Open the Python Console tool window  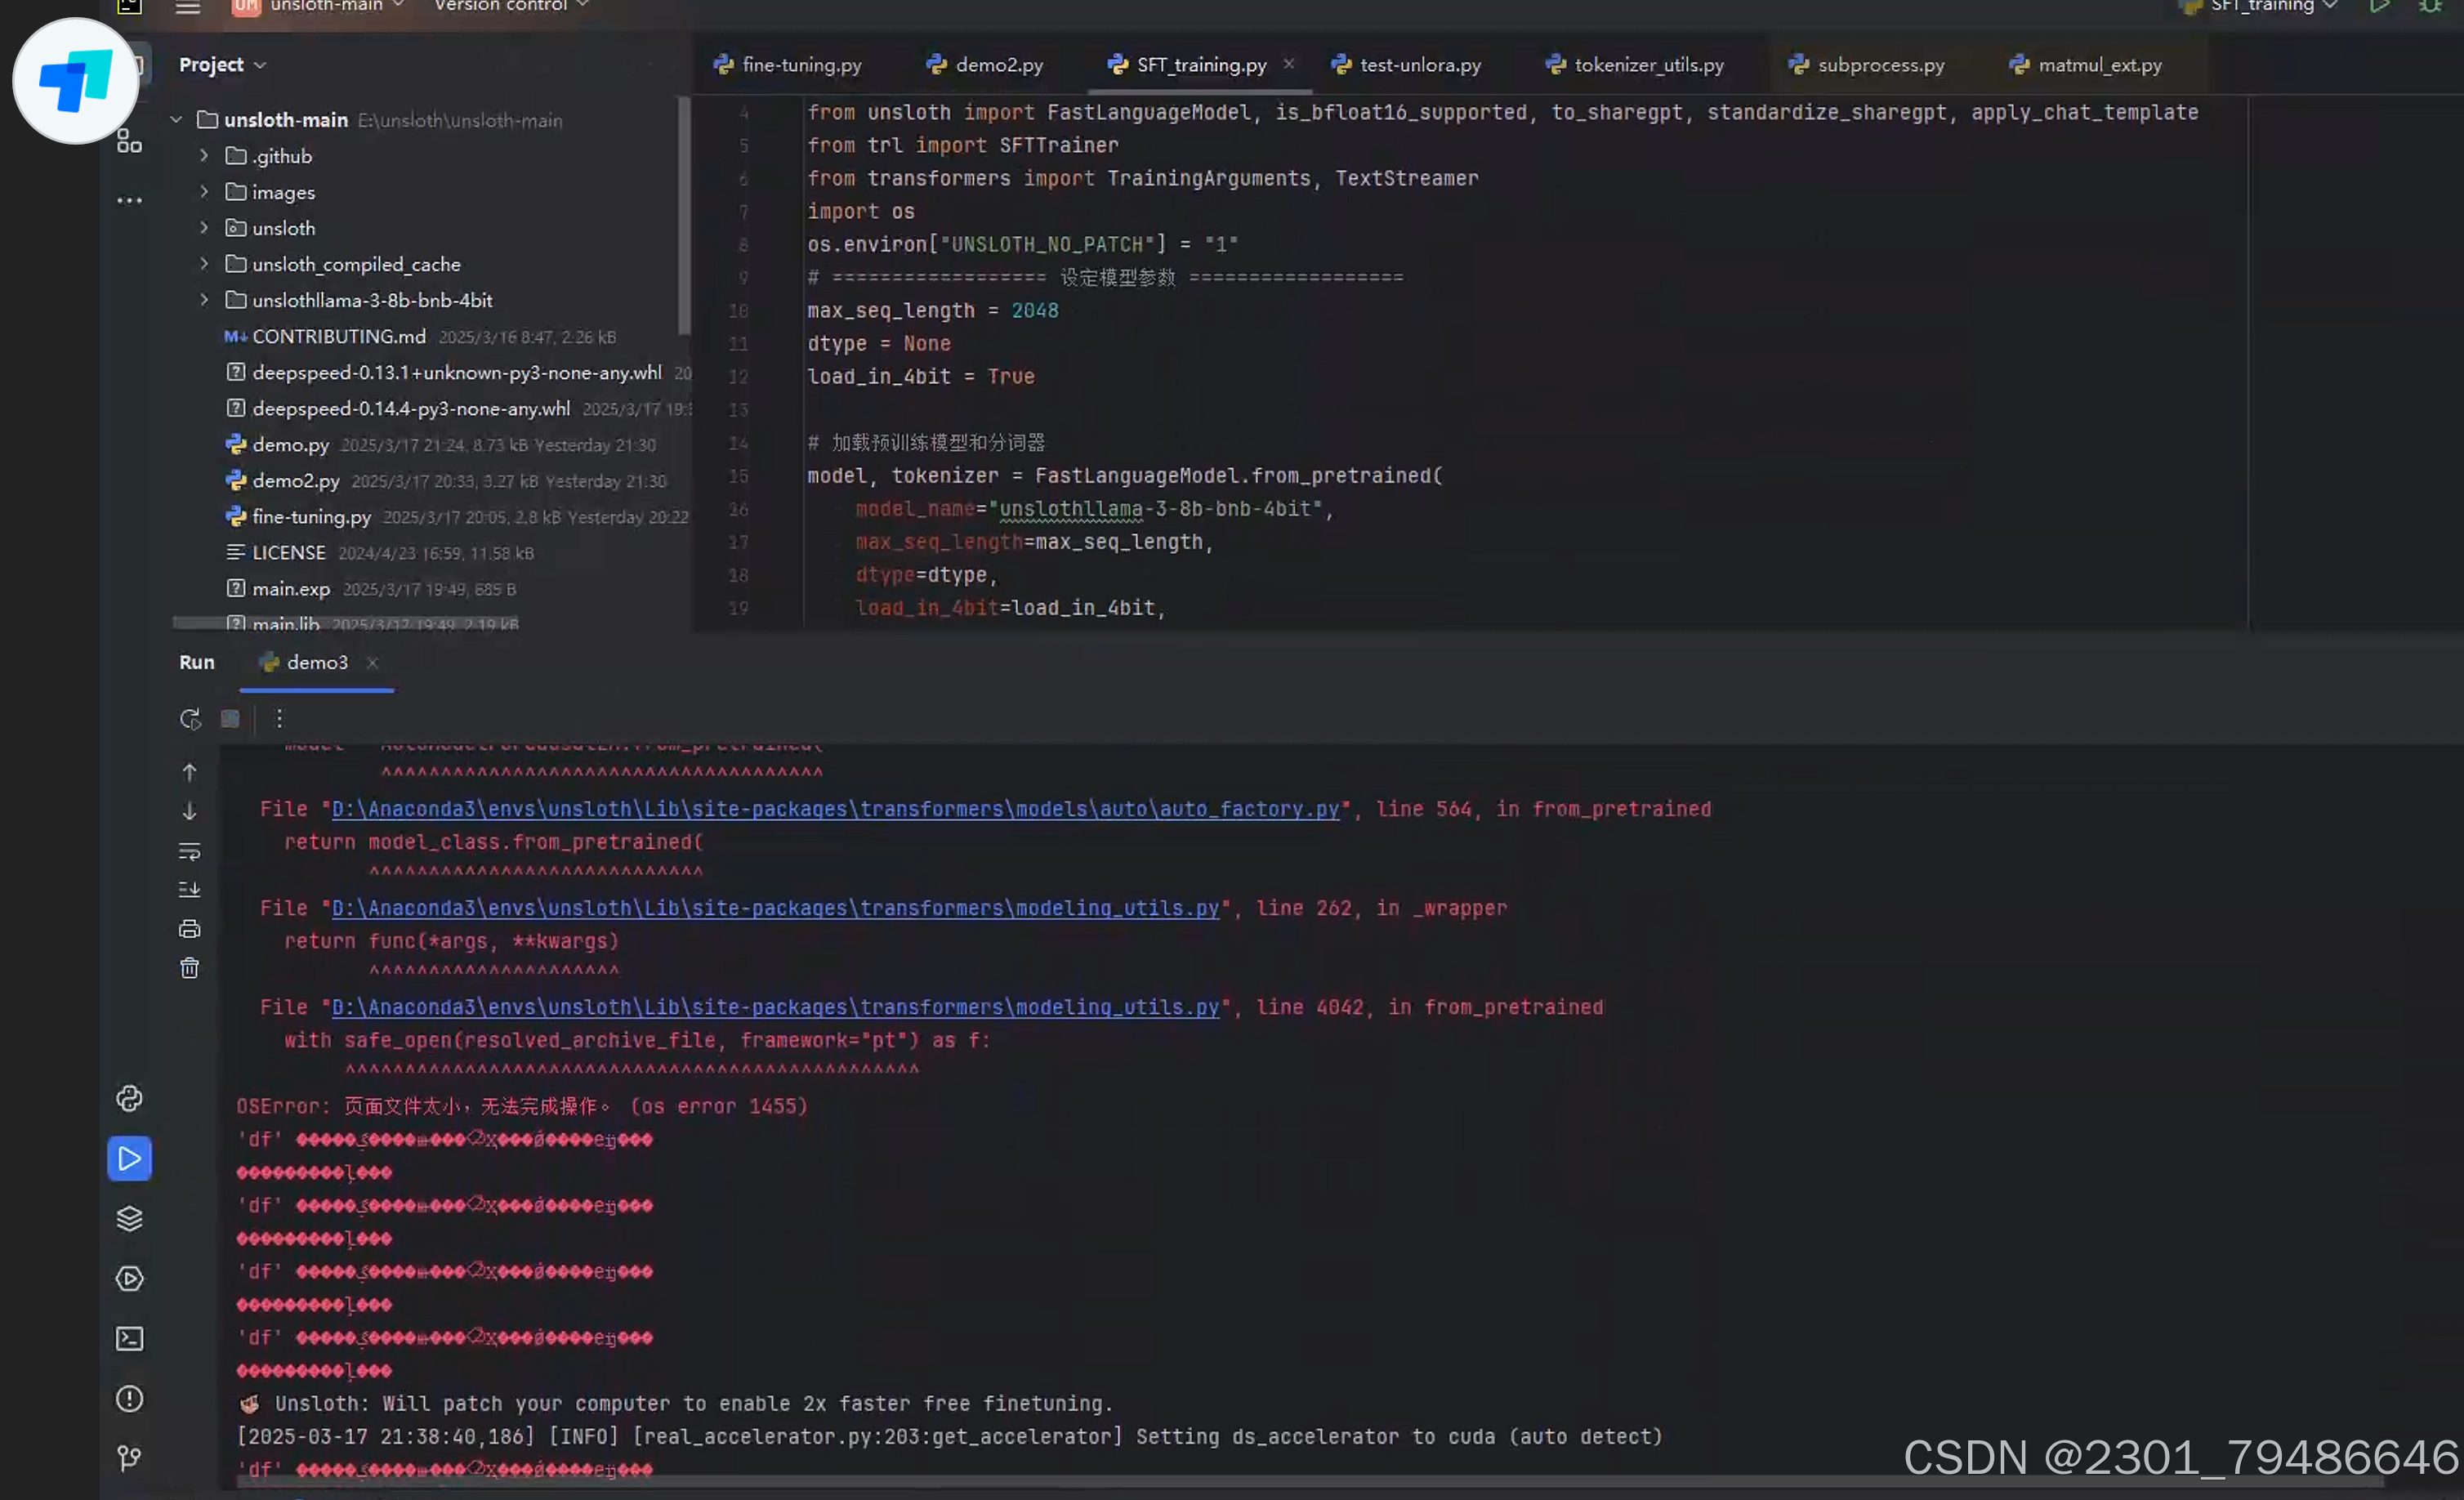coord(130,1098)
